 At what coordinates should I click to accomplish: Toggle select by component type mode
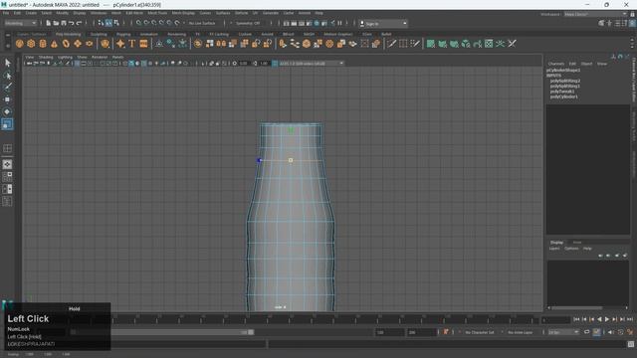tap(116, 23)
